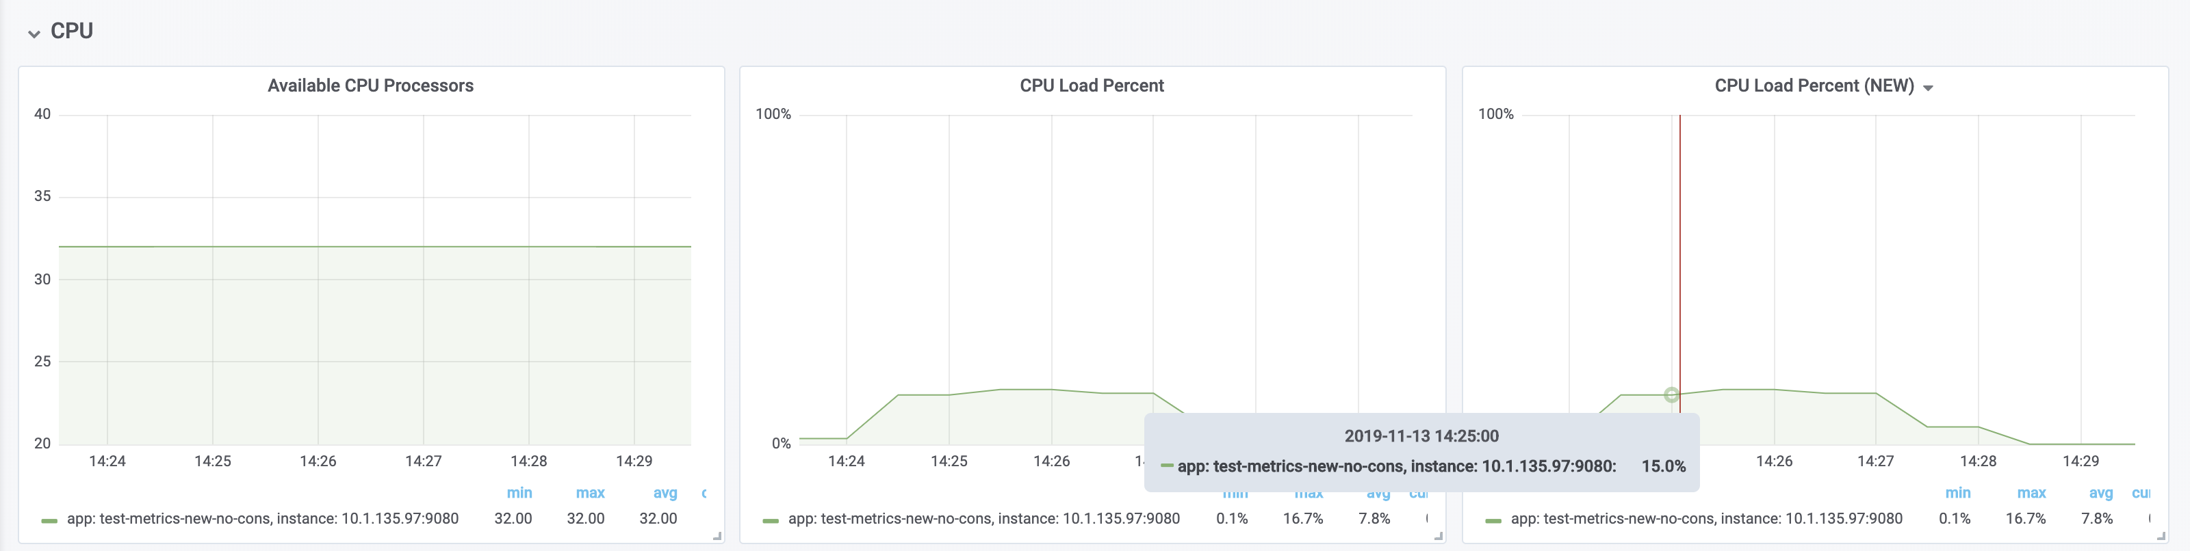Click the 16.7% max value in CPU Load Percent (NEW)

point(2025,519)
